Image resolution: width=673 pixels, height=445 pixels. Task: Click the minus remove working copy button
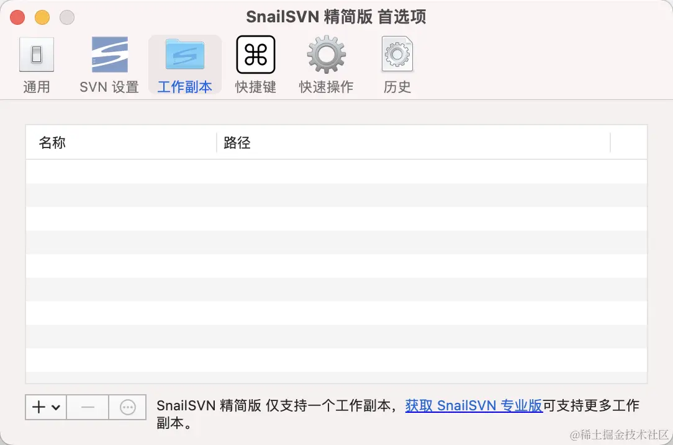click(x=88, y=407)
